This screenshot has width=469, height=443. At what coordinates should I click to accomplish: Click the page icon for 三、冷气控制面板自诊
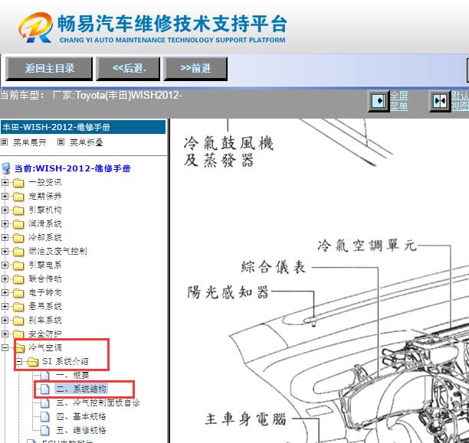coord(45,402)
